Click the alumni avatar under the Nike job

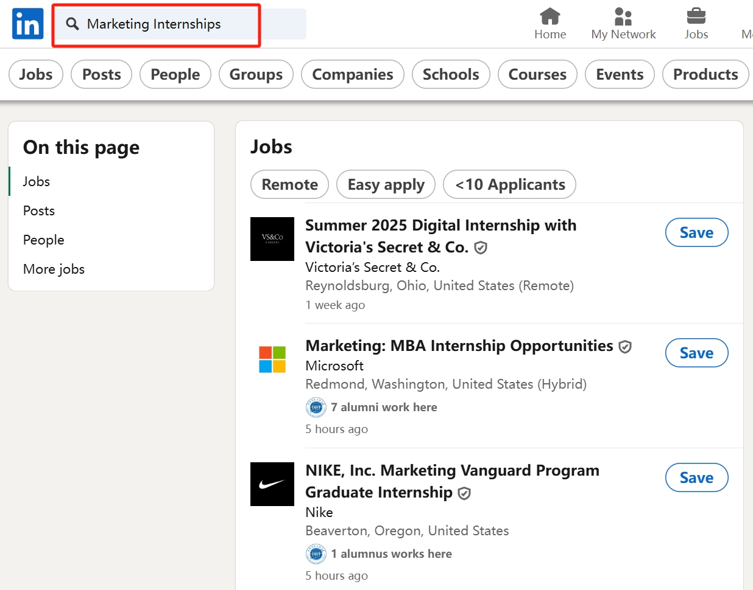(x=316, y=554)
